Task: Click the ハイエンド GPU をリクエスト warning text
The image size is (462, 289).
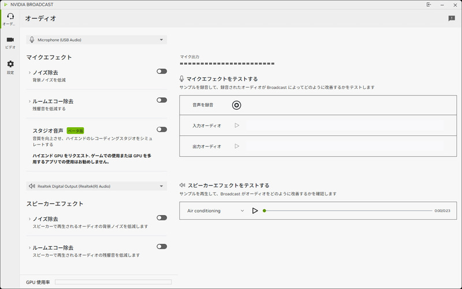Action: (x=92, y=158)
